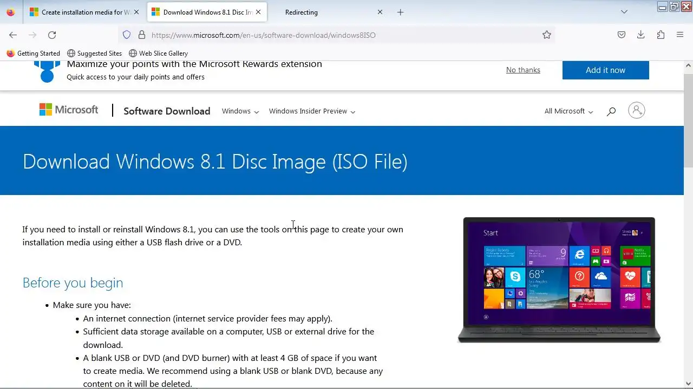
Task: Click the Microsoft logo
Action: [x=69, y=110]
